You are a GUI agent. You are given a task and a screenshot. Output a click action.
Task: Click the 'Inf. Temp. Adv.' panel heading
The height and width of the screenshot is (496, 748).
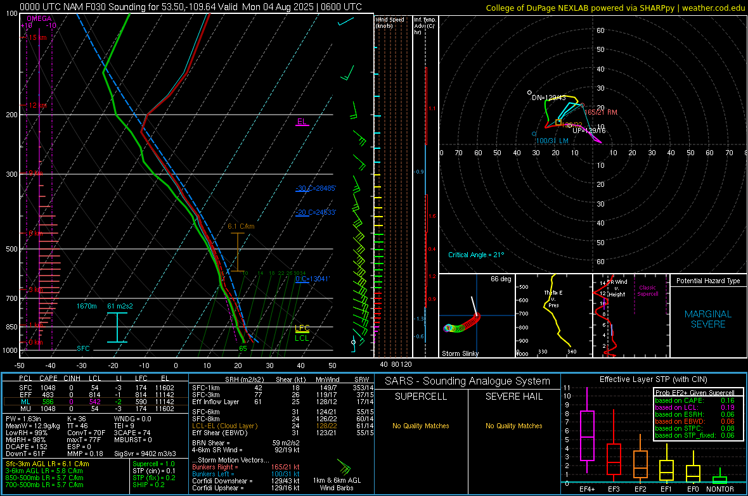pos(425,26)
